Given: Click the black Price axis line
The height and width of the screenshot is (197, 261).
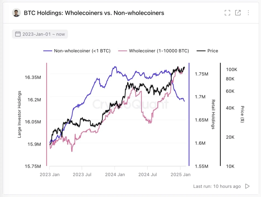Looking at the screenshot, I should coord(220,115).
